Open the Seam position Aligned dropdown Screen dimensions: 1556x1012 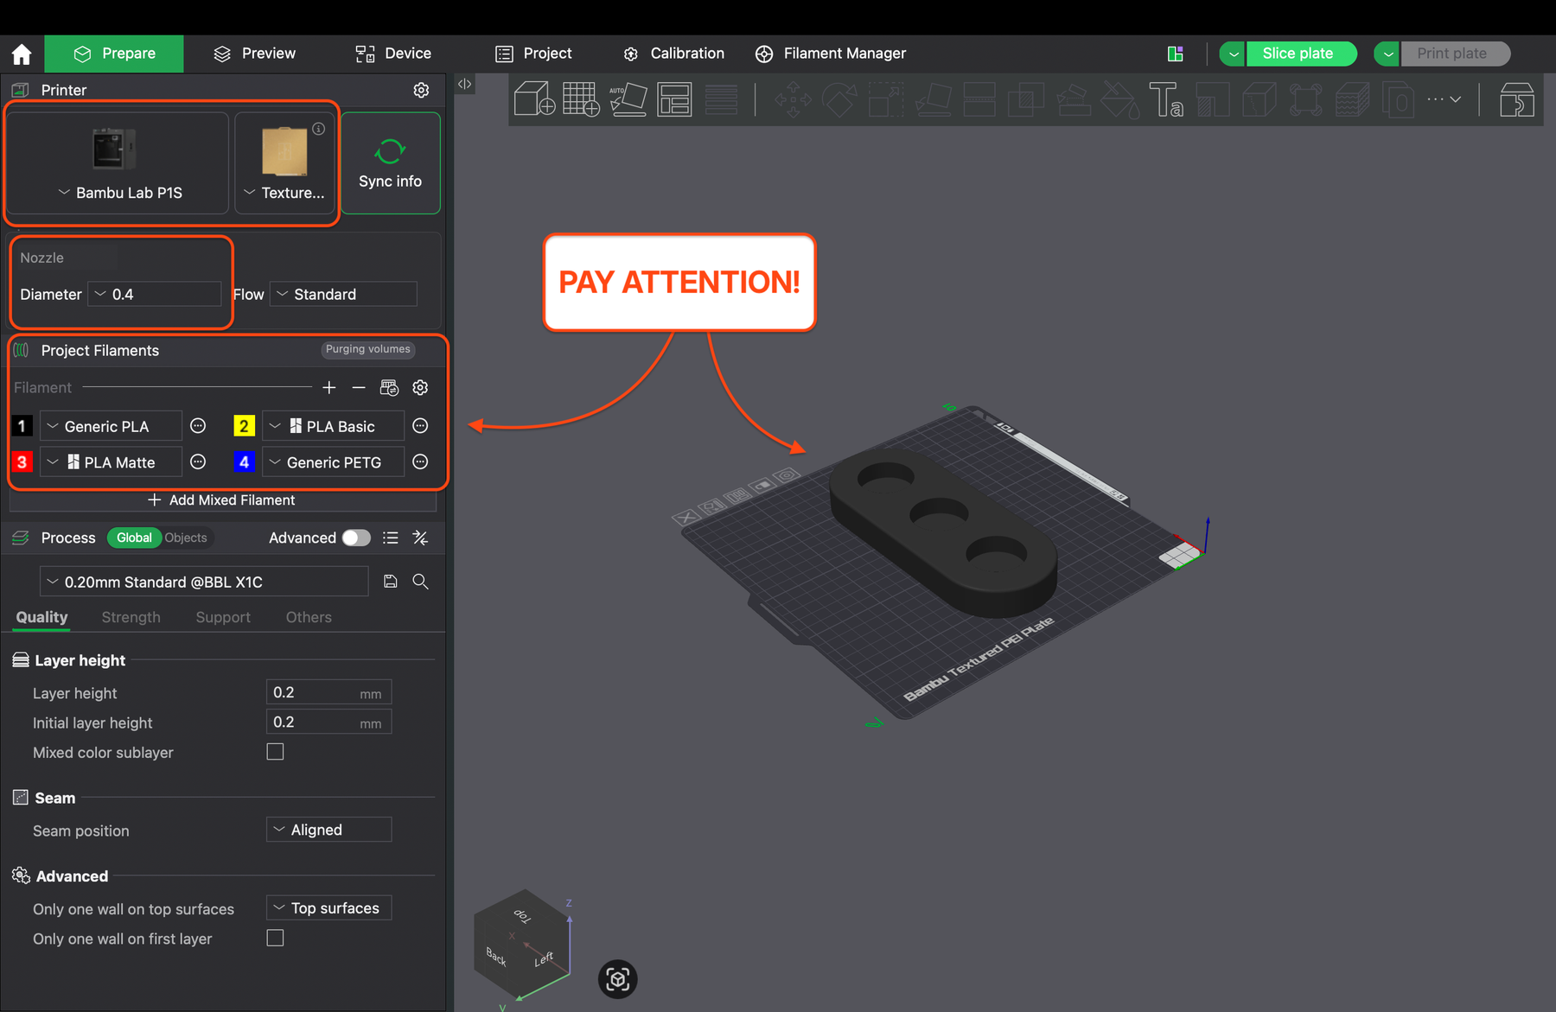pyautogui.click(x=328, y=830)
